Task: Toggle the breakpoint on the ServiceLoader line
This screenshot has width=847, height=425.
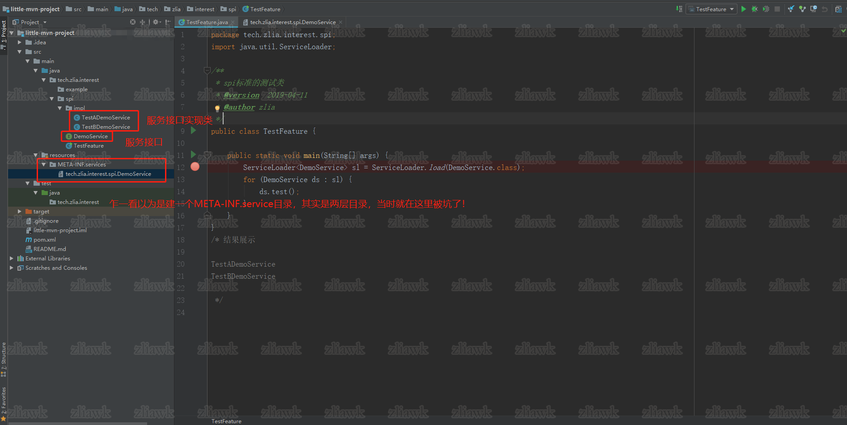Action: 195,166
